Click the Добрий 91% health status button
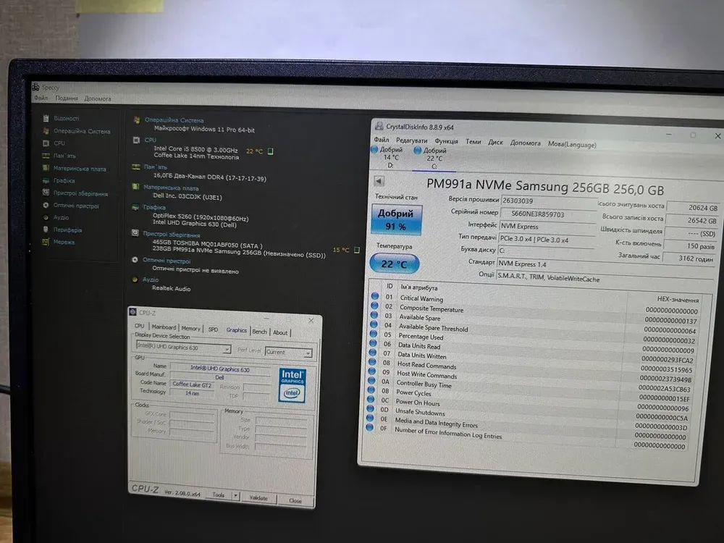 [x=396, y=219]
